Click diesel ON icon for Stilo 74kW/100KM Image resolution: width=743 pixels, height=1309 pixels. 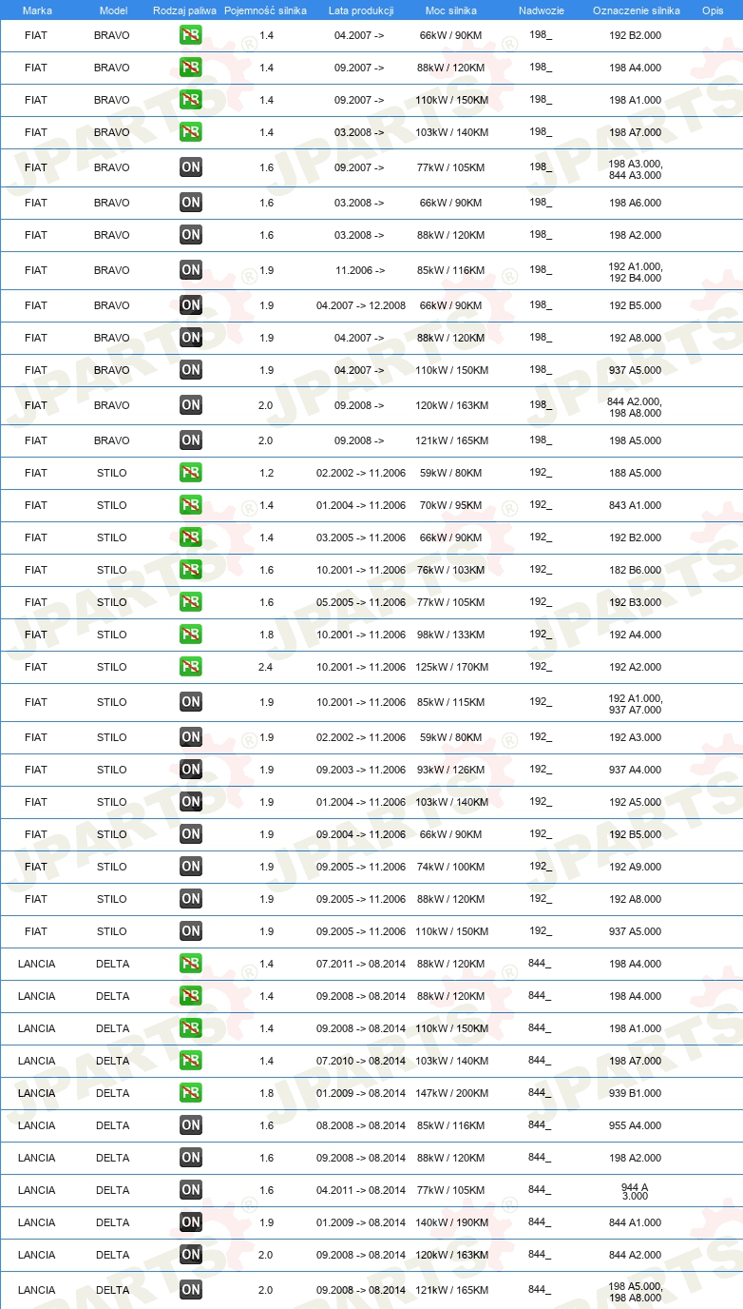pos(191,867)
